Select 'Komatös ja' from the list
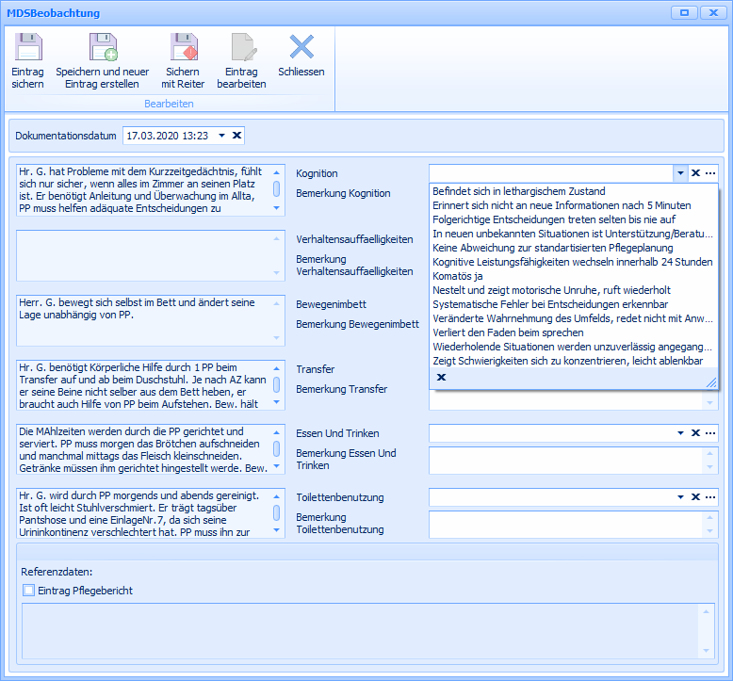 coord(457,276)
